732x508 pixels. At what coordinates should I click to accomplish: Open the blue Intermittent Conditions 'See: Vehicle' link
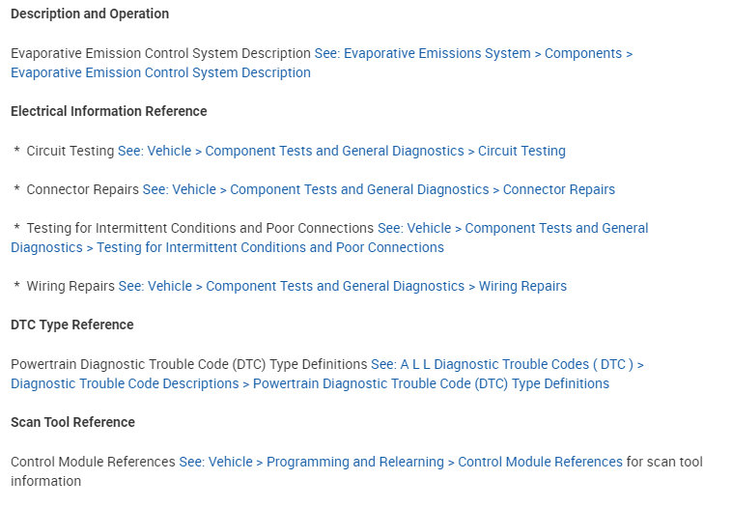[x=513, y=229]
